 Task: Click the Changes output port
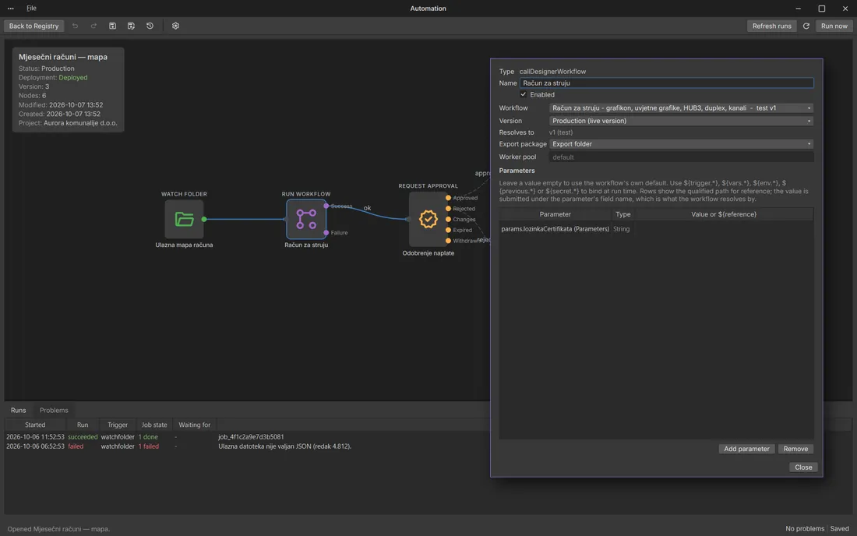(448, 219)
